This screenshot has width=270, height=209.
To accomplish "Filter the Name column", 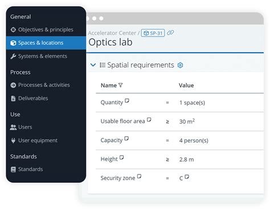I will coord(120,85).
